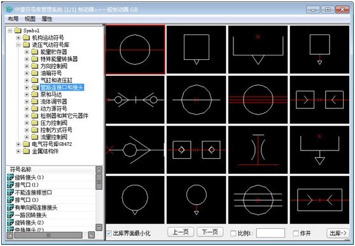Click the symbol icon beside 不能连接排泄口
The height and width of the screenshot is (246, 355).
point(10,192)
